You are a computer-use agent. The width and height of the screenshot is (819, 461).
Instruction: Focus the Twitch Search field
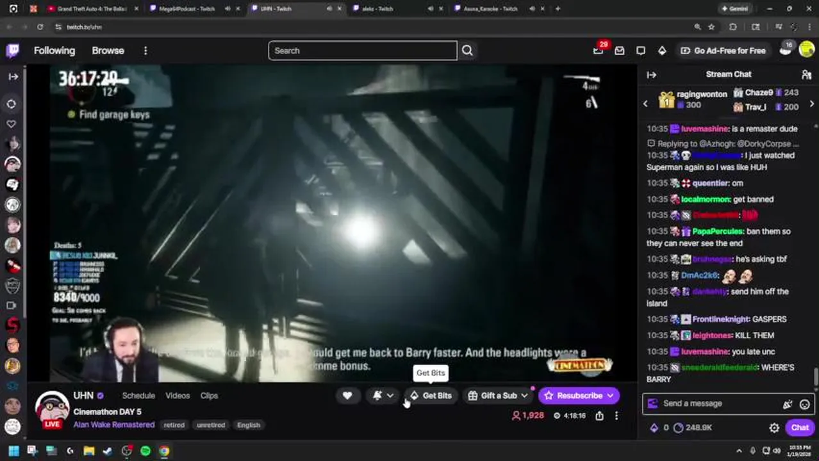coord(363,51)
